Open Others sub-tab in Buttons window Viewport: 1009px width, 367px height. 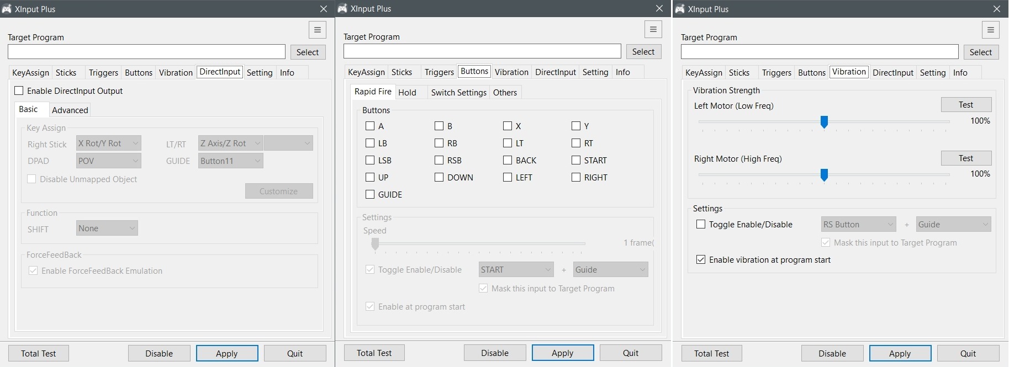coord(505,92)
